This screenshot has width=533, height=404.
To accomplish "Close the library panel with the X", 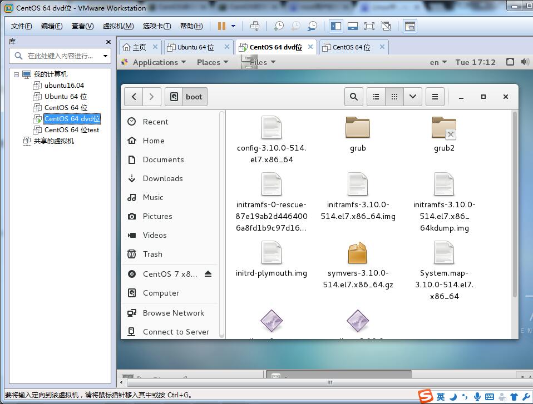I will pos(108,42).
